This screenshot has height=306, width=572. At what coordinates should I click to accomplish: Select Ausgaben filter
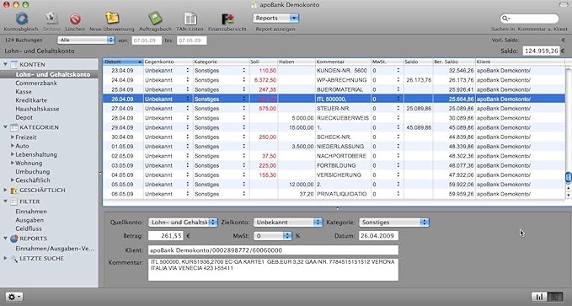click(x=29, y=220)
